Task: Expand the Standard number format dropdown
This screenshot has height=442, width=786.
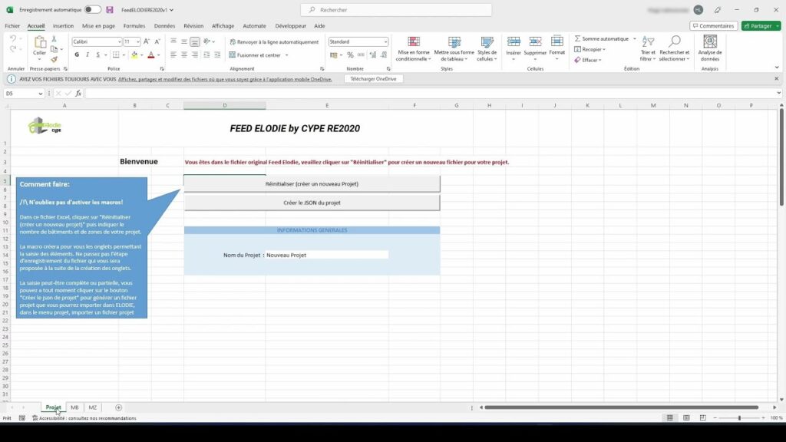Action: click(385, 42)
